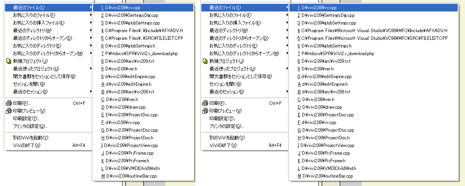The height and width of the screenshot is (186, 465).
Task: Click the 新規プロジェクト icon in the left menu
Action: tap(9, 61)
